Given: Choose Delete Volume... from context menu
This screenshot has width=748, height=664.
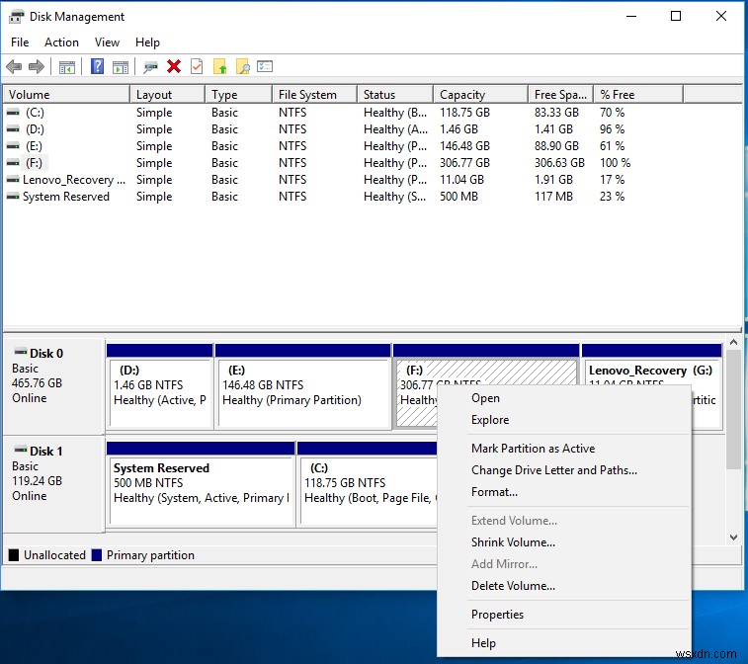Looking at the screenshot, I should (x=513, y=586).
